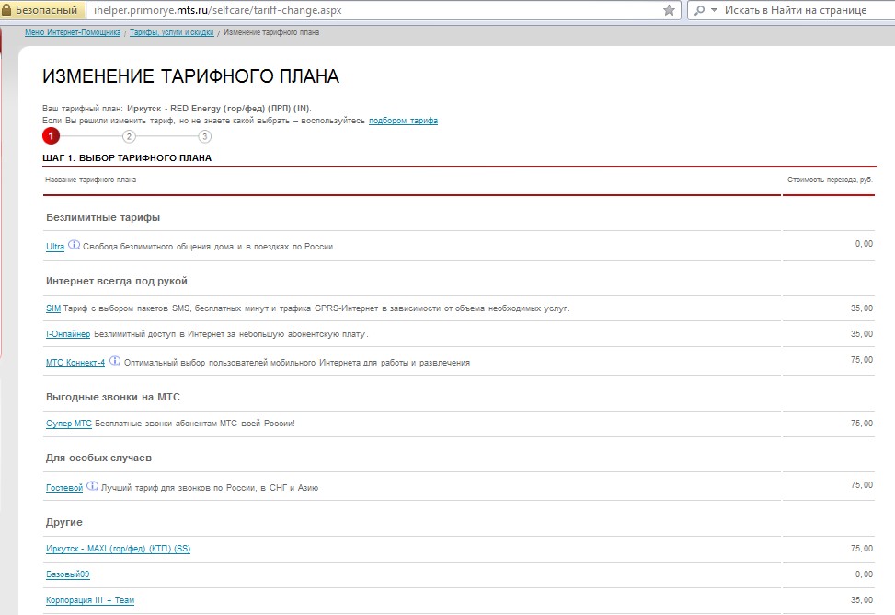Select the Супер МТС tariff
This screenshot has width=895, height=615.
click(68, 424)
